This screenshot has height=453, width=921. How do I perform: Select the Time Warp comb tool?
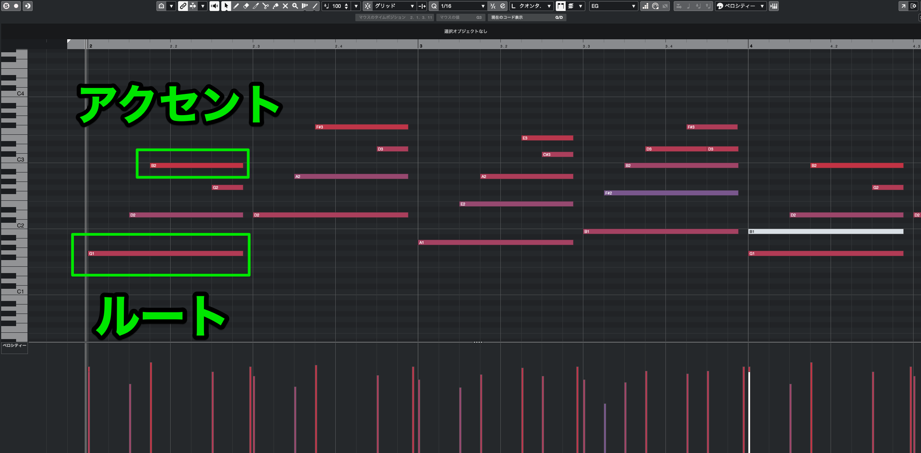pyautogui.click(x=305, y=6)
